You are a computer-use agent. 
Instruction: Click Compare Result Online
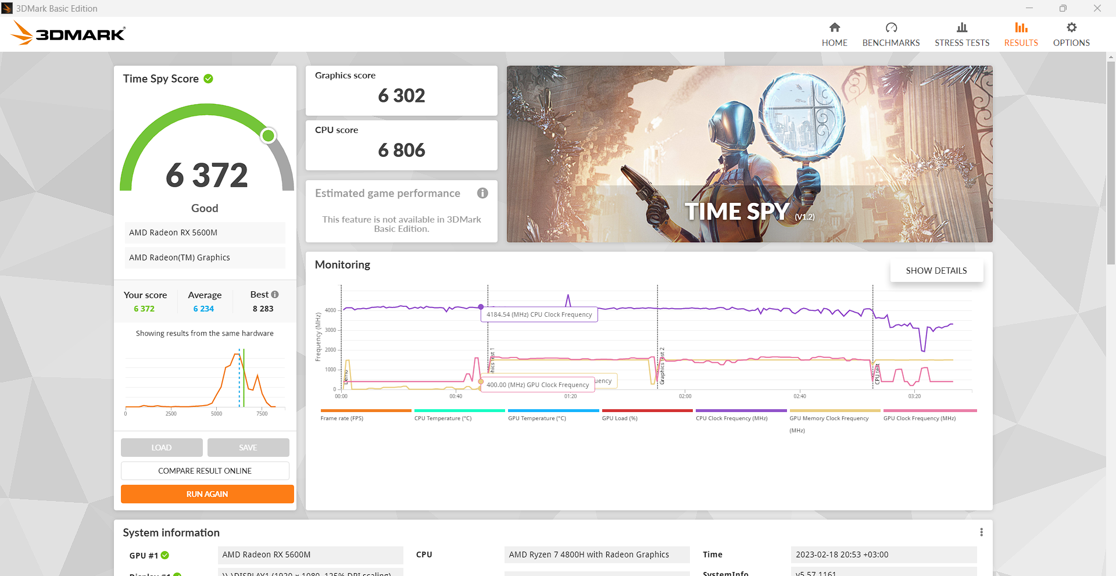pos(205,471)
